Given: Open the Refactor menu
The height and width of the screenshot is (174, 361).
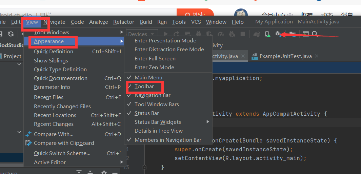Looking at the screenshot, I should pos(124,22).
